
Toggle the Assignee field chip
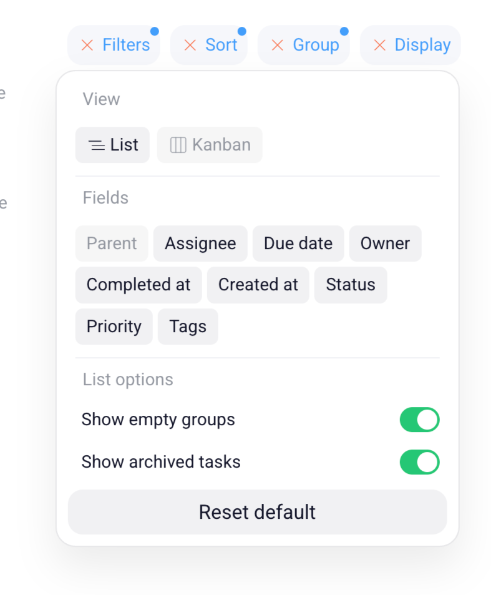[200, 243]
